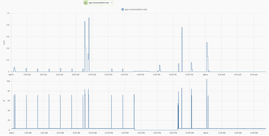
Task: Click the chart icon in the gas-consumption-calc chip
Action: click(x=86, y=3)
